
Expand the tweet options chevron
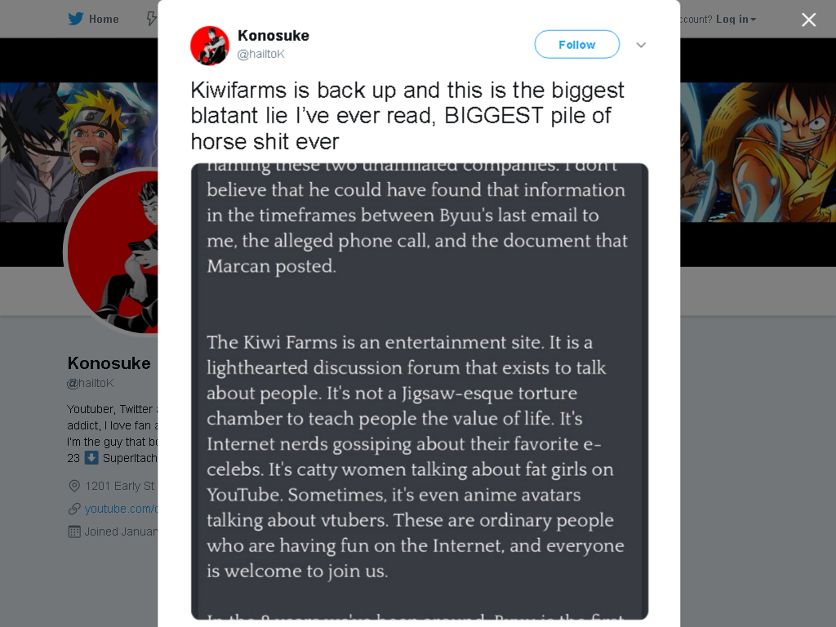641,46
